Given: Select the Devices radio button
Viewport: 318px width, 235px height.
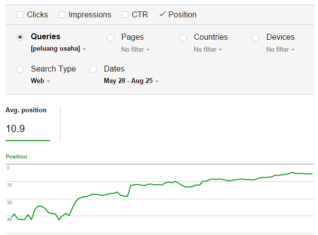Looking at the screenshot, I should coord(256,37).
